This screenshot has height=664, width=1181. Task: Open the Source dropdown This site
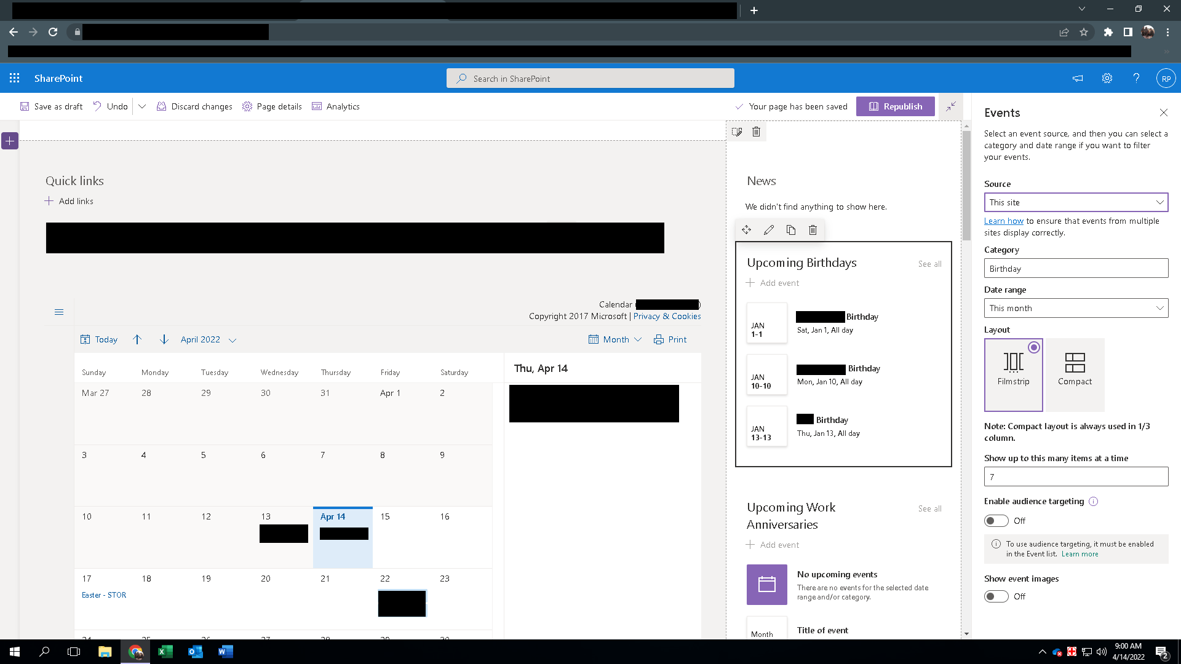[1076, 202]
